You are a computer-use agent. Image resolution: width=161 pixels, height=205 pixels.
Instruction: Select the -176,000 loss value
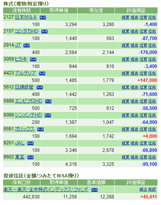click(148, 52)
